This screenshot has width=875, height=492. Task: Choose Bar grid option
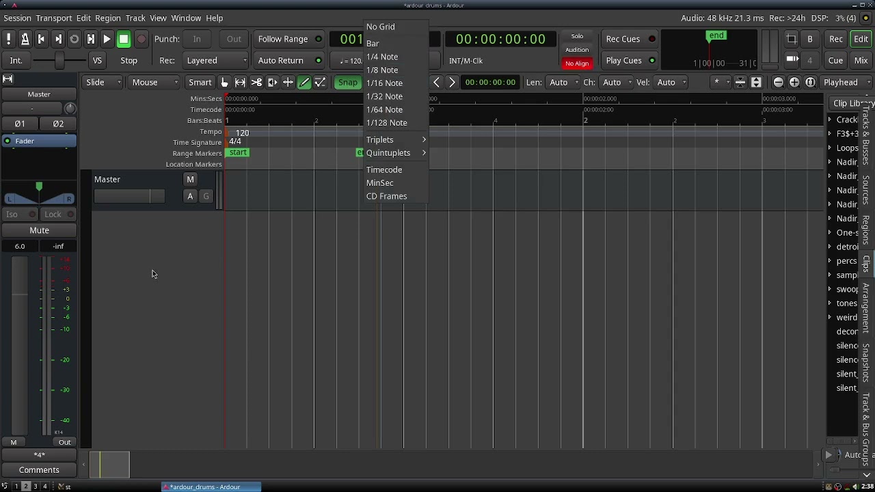396,43
